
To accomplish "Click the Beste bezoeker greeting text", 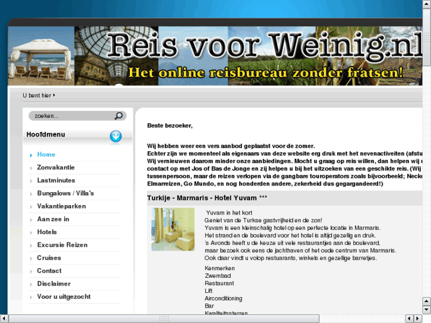I will point(170,126).
